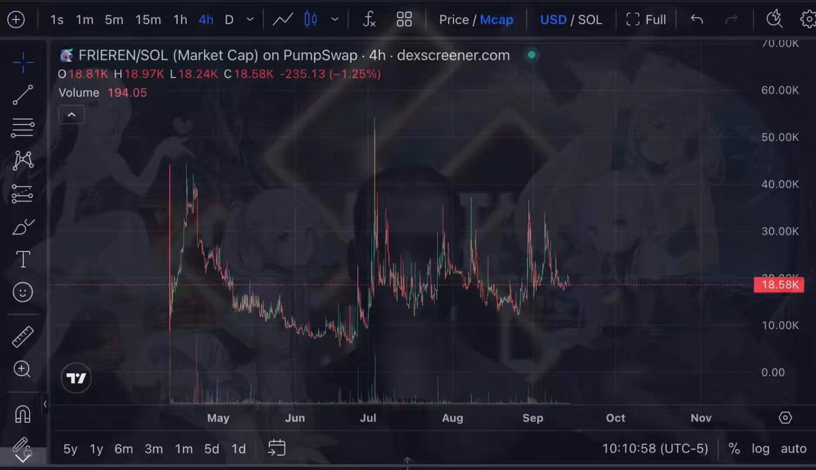Viewport: 816px width, 470px height.
Task: Toggle the percent % scale
Action: coord(734,449)
